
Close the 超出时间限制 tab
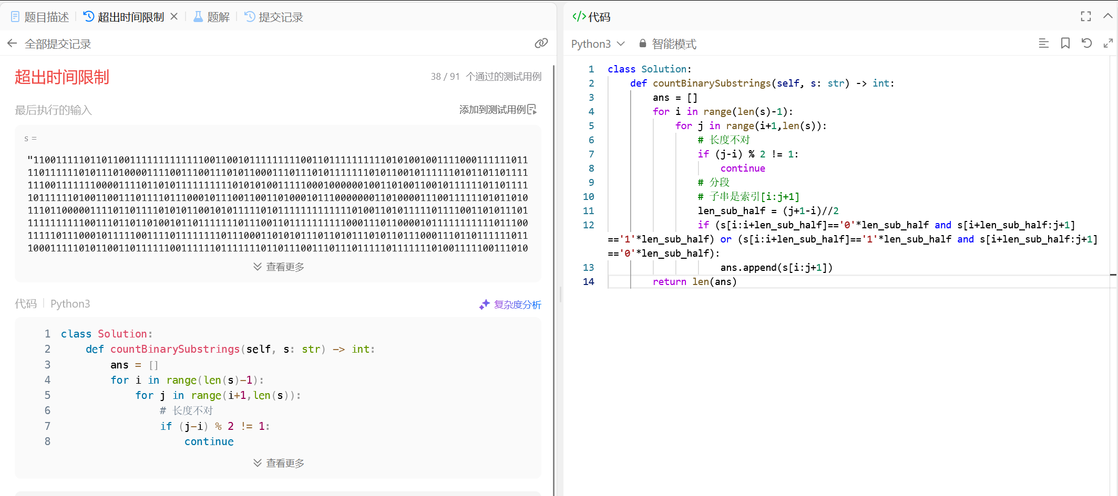pos(174,17)
